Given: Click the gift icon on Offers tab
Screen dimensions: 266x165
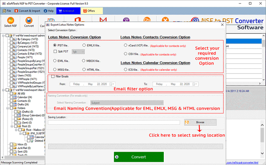Looking at the screenshot, I should pyautogui.click(x=85, y=11).
